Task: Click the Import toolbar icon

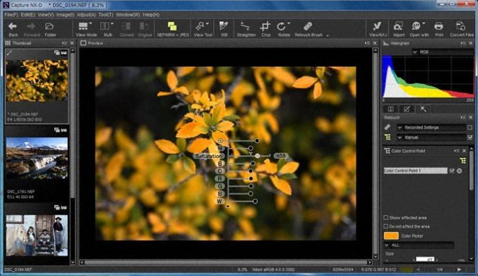Action: [399, 28]
